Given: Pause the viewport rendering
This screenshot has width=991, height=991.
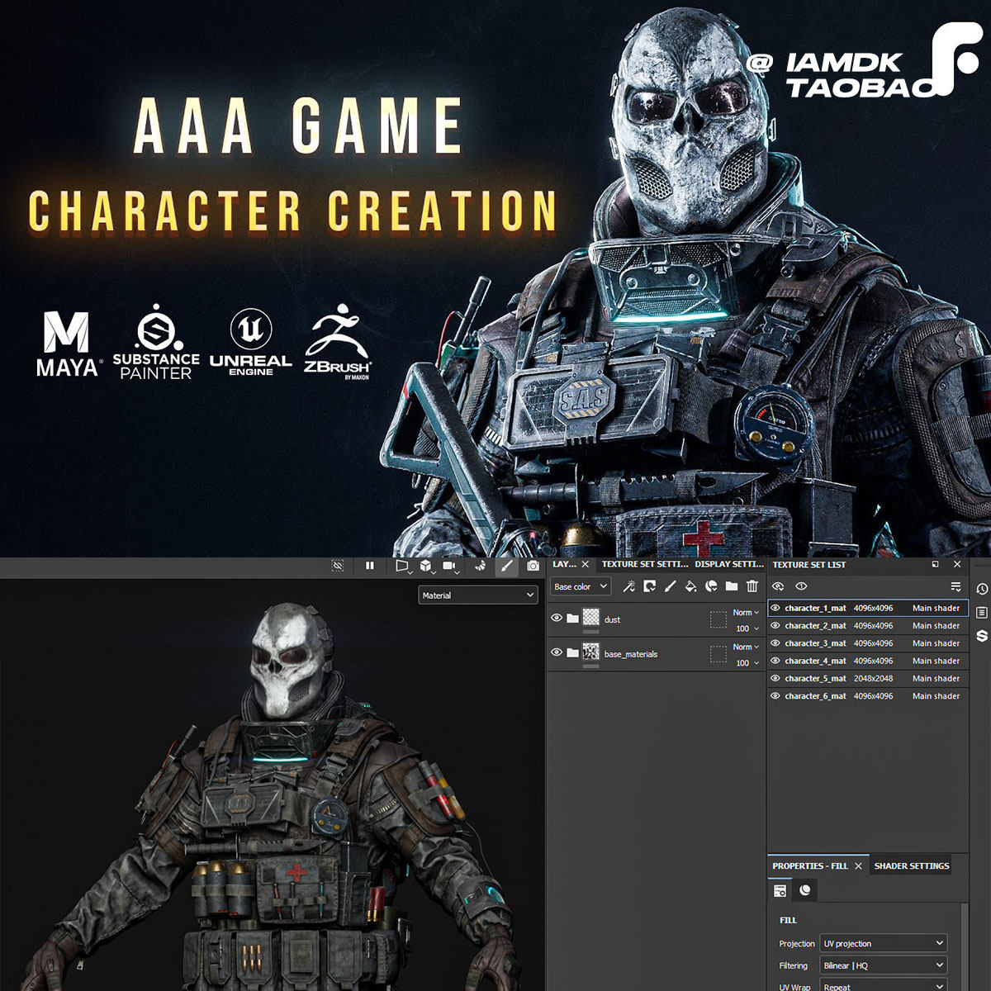Looking at the screenshot, I should 369,566.
